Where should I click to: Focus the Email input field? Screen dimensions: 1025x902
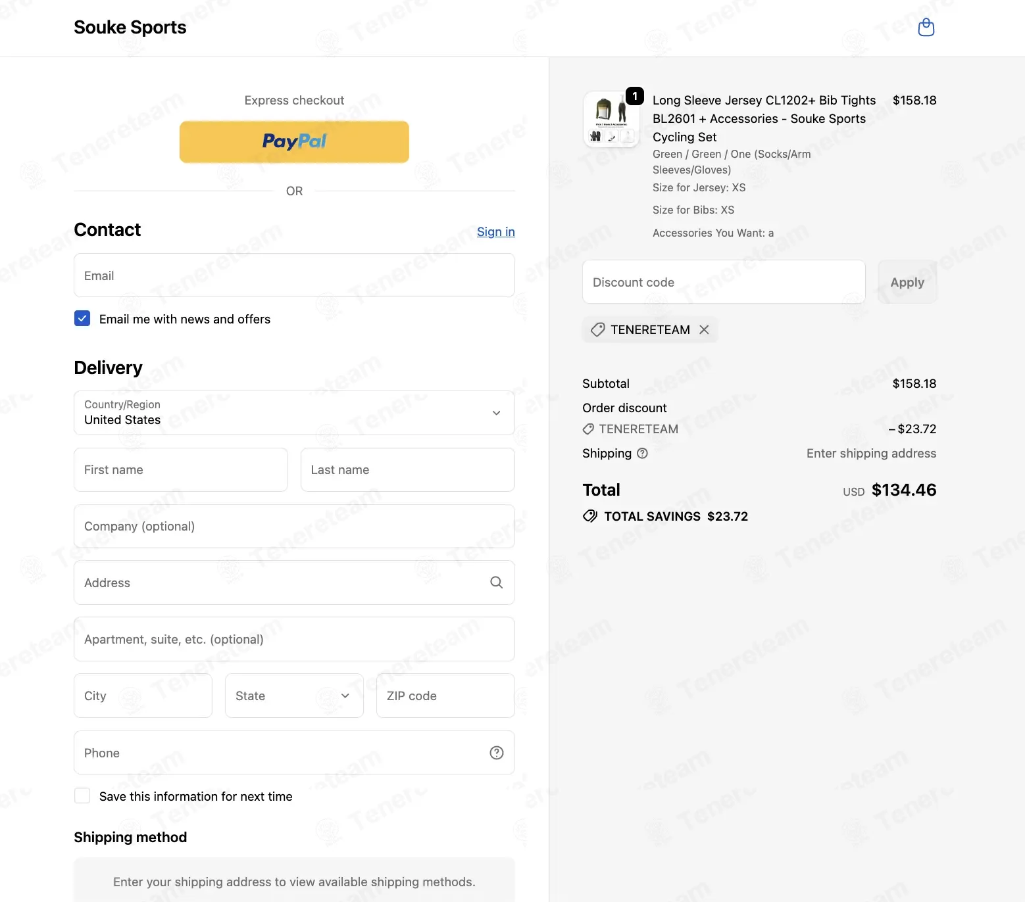click(x=294, y=275)
